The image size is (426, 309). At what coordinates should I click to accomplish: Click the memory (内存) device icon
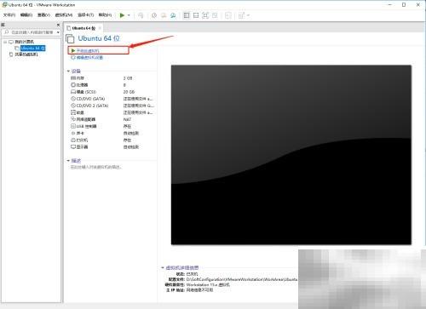coord(73,78)
